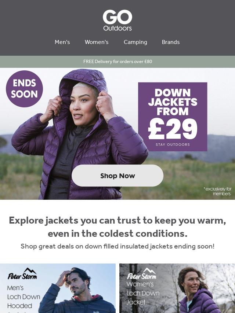Click the Stay Outdoors tagline
This screenshot has height=313, width=235.
pos(173,144)
